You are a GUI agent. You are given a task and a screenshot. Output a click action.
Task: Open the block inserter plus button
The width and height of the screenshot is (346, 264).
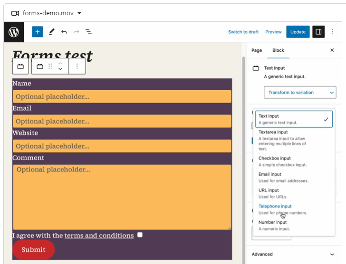[x=38, y=32]
